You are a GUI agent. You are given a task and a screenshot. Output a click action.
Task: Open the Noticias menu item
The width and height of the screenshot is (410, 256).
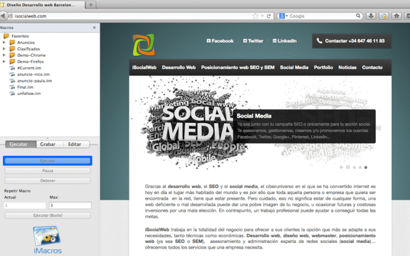tap(347, 67)
